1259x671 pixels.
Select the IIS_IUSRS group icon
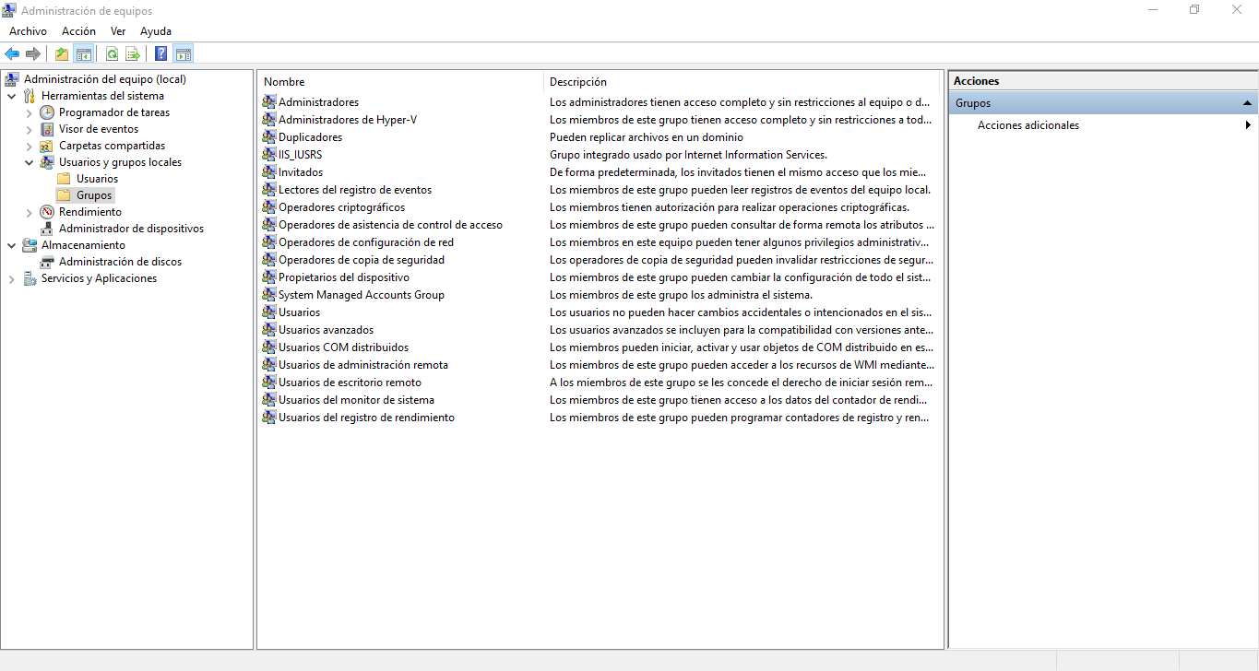click(x=269, y=155)
